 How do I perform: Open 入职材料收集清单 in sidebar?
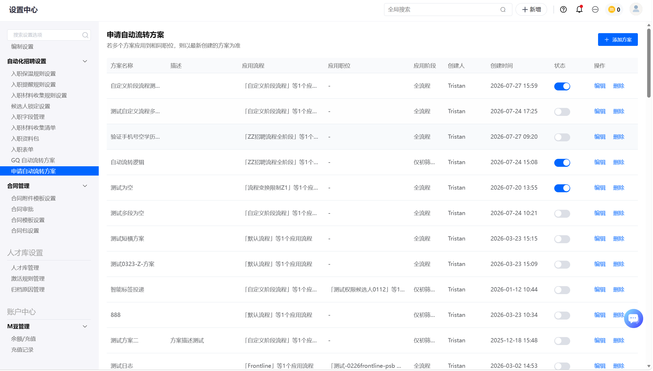click(33, 128)
